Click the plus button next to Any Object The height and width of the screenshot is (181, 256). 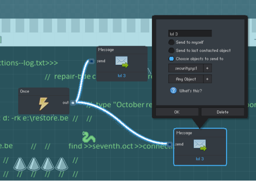click(207, 79)
